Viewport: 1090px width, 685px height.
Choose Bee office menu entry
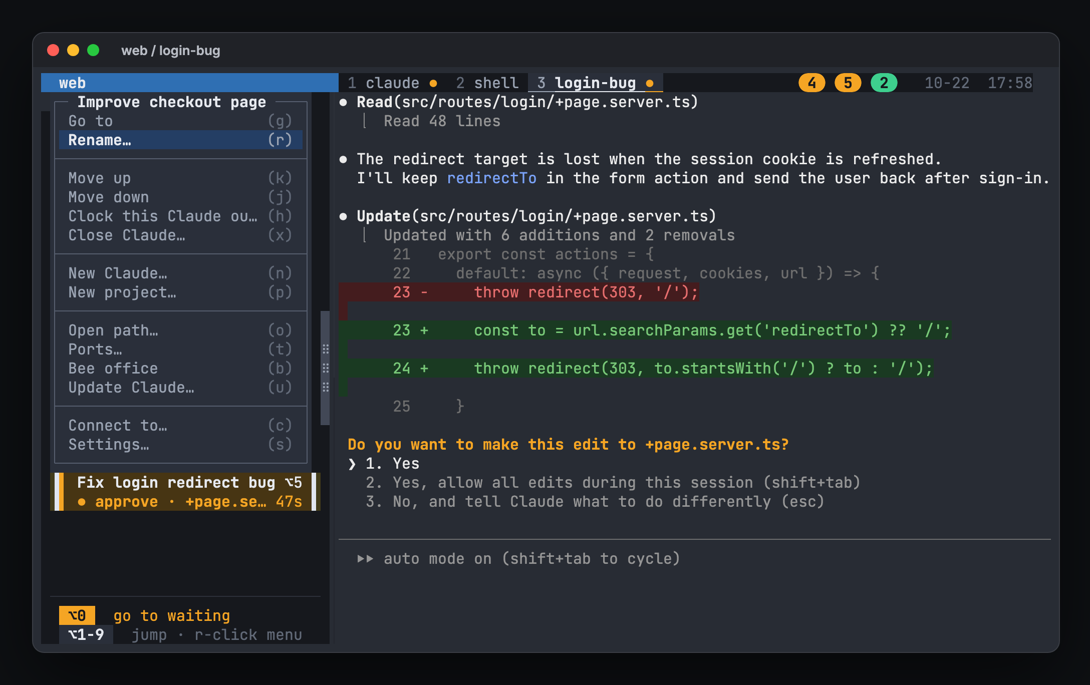(180, 369)
